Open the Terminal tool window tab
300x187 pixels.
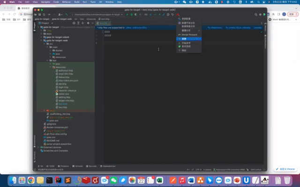point(77,166)
